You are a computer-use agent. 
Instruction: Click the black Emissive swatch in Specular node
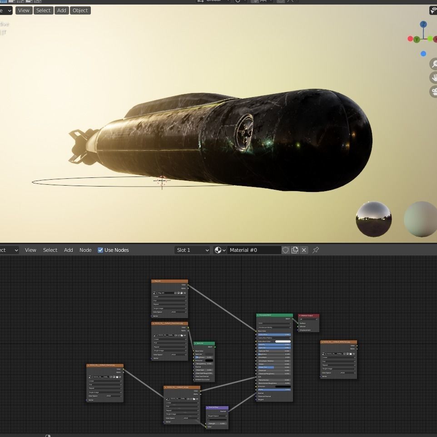(209, 361)
